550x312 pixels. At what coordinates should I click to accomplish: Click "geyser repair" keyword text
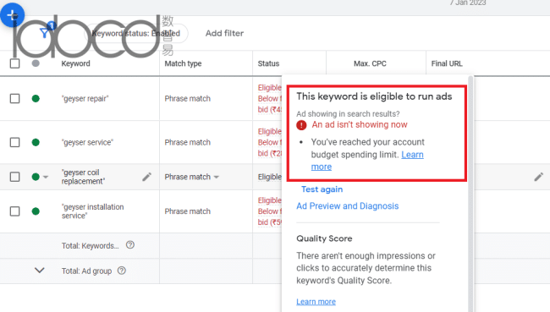85,99
